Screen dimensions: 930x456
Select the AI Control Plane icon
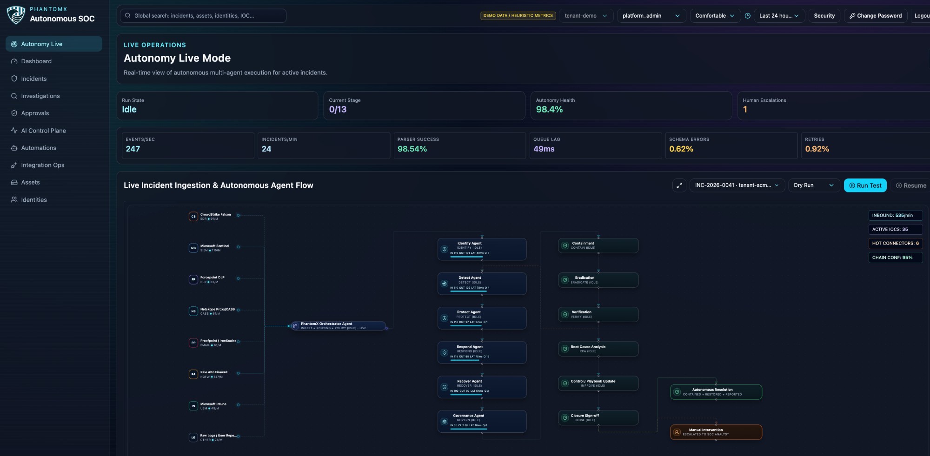point(13,131)
